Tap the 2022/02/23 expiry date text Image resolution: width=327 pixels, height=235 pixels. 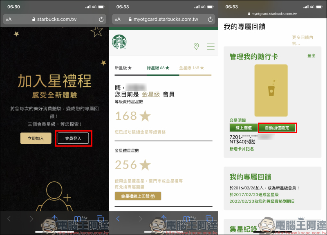[262, 201]
